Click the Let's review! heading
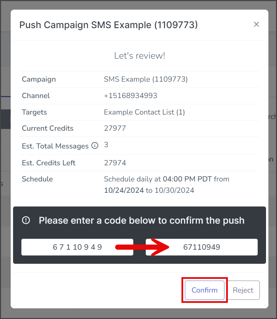 (140, 56)
